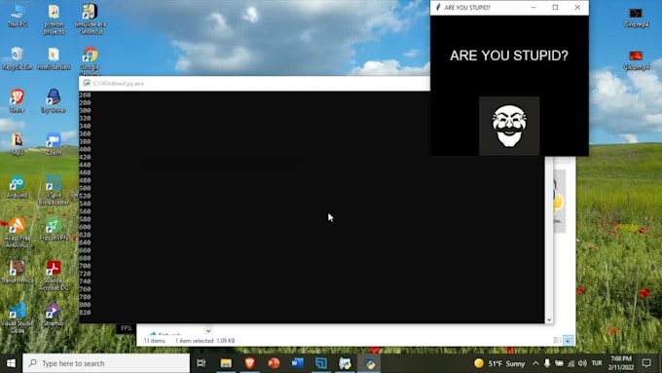Click the console output line 820
Screen dimensions: 662x373
tap(85, 313)
